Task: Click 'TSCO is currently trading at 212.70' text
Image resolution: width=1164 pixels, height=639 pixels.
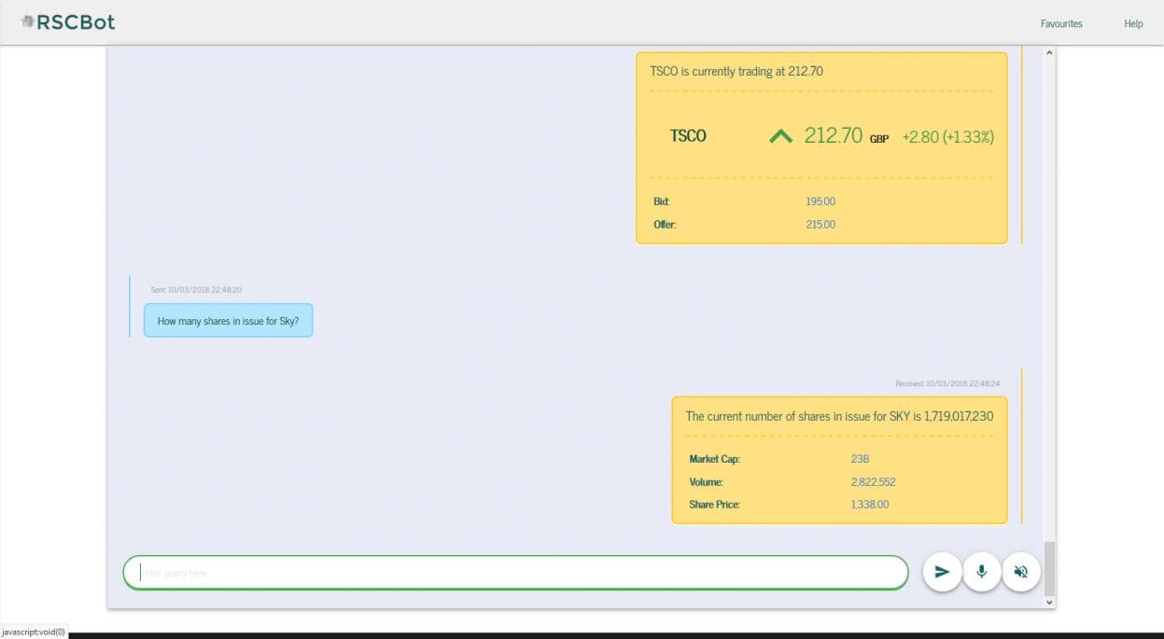Action: click(x=736, y=71)
